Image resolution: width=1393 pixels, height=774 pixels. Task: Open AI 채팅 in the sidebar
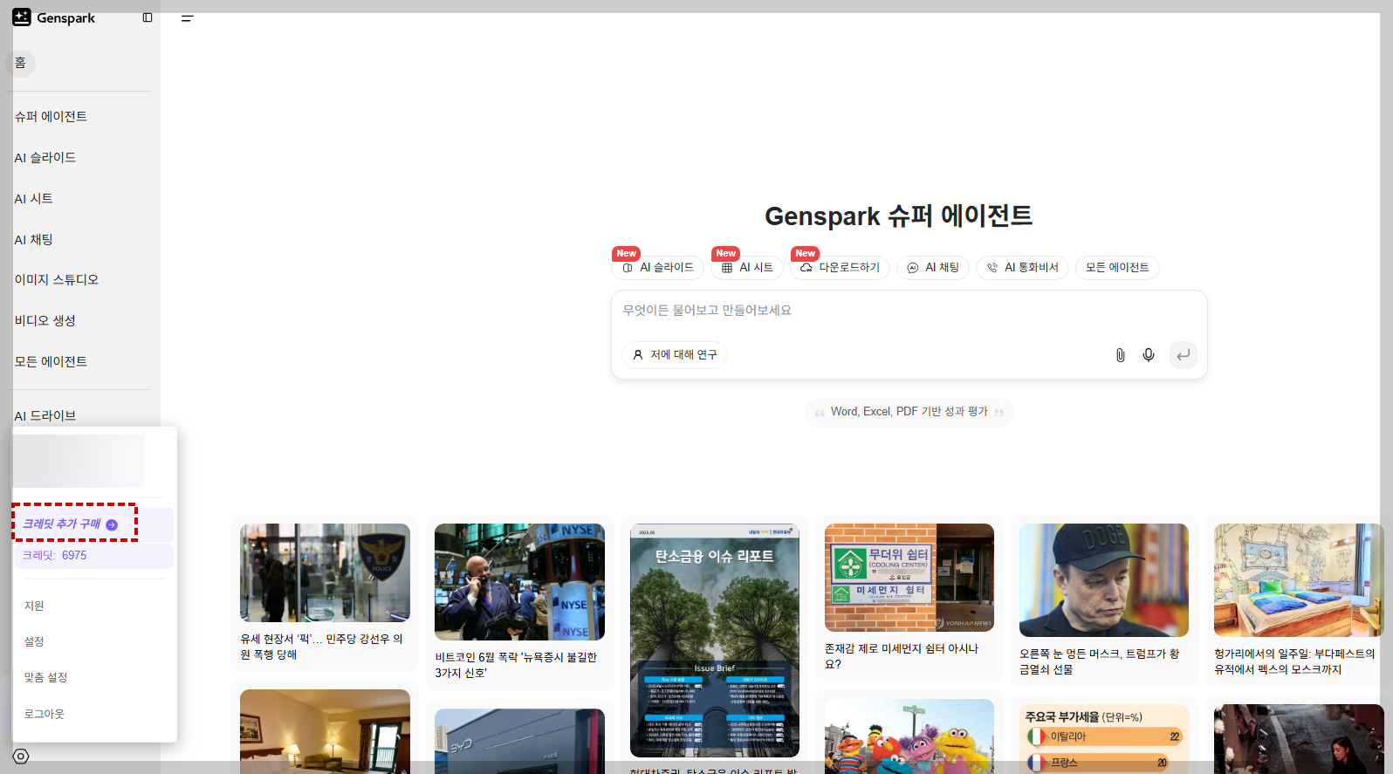point(33,239)
